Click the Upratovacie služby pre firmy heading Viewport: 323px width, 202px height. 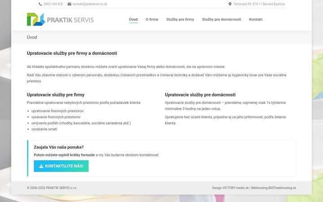click(56, 95)
